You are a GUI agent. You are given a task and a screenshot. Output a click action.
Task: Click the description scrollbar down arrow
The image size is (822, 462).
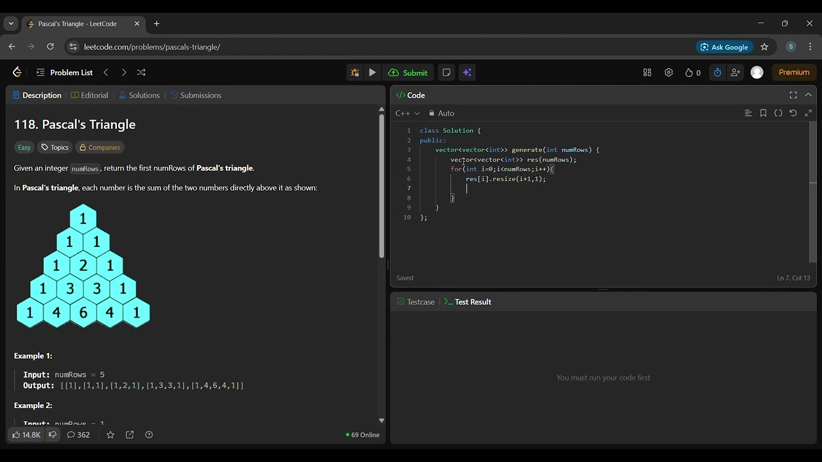381,420
